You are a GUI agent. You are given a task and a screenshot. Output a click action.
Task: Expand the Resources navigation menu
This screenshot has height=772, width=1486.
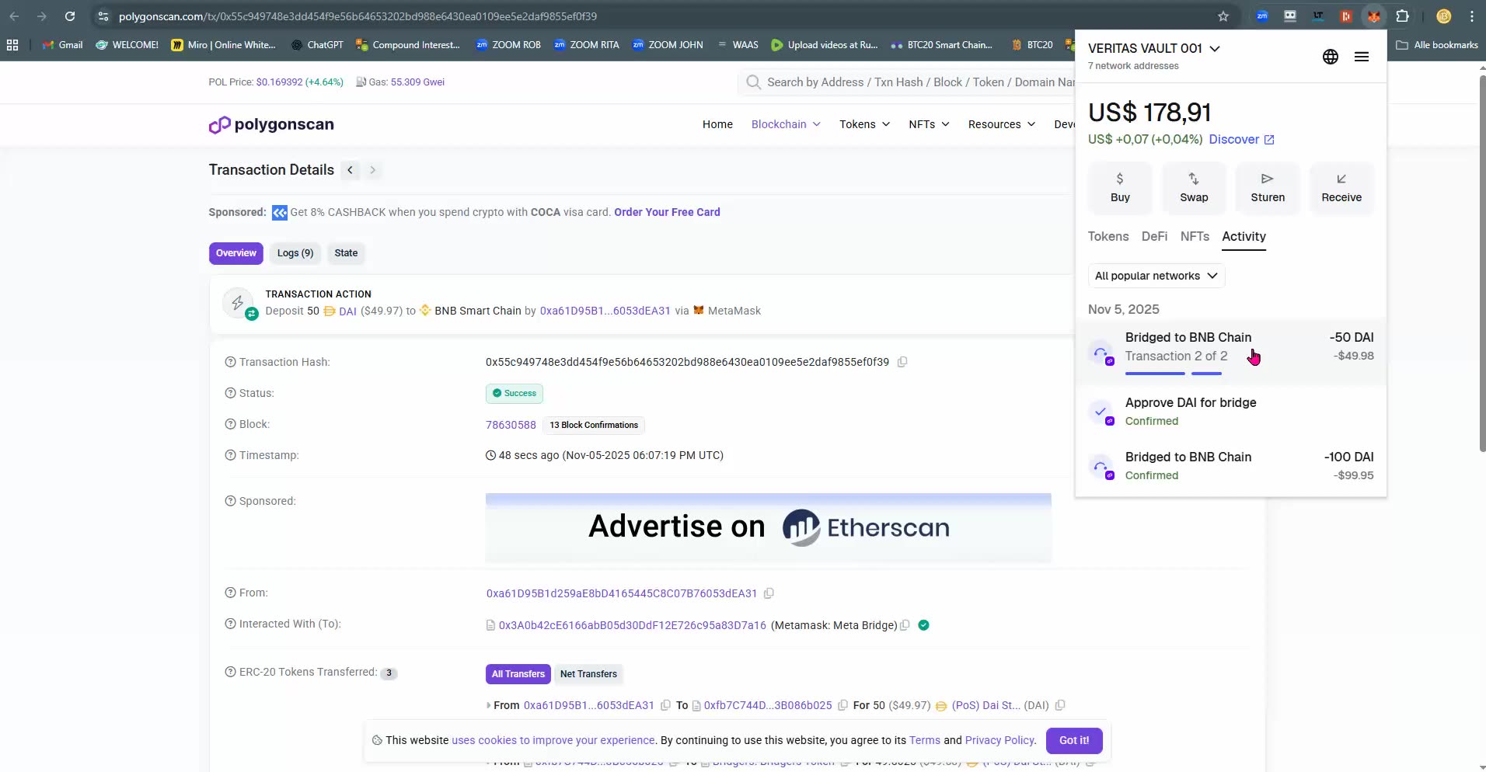click(1001, 124)
